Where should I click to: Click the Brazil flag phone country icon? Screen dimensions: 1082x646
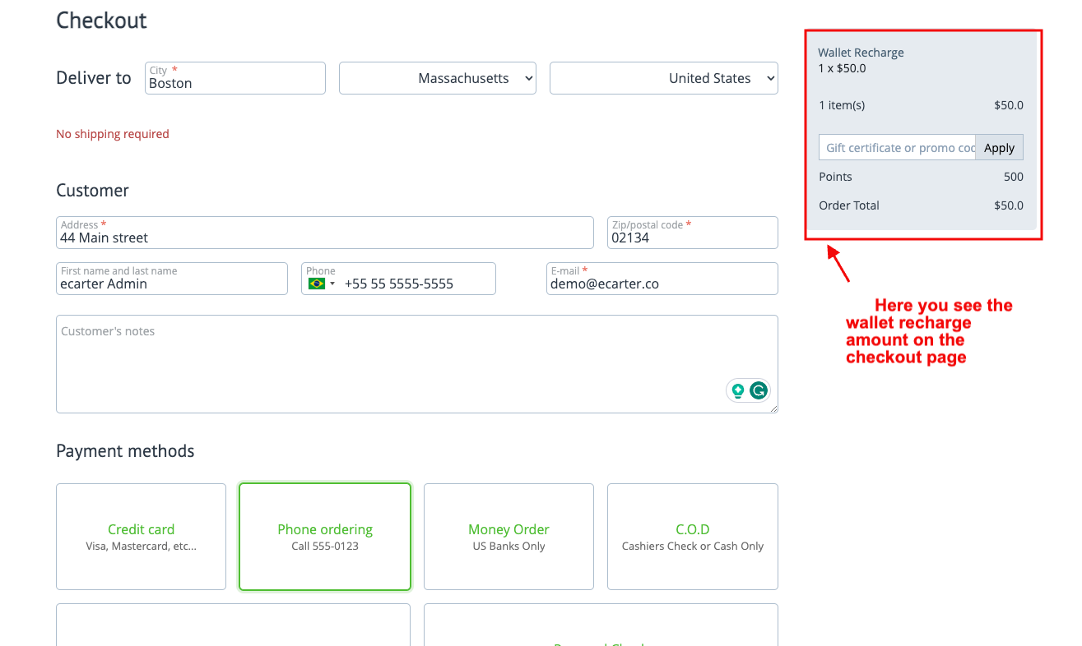(x=317, y=284)
